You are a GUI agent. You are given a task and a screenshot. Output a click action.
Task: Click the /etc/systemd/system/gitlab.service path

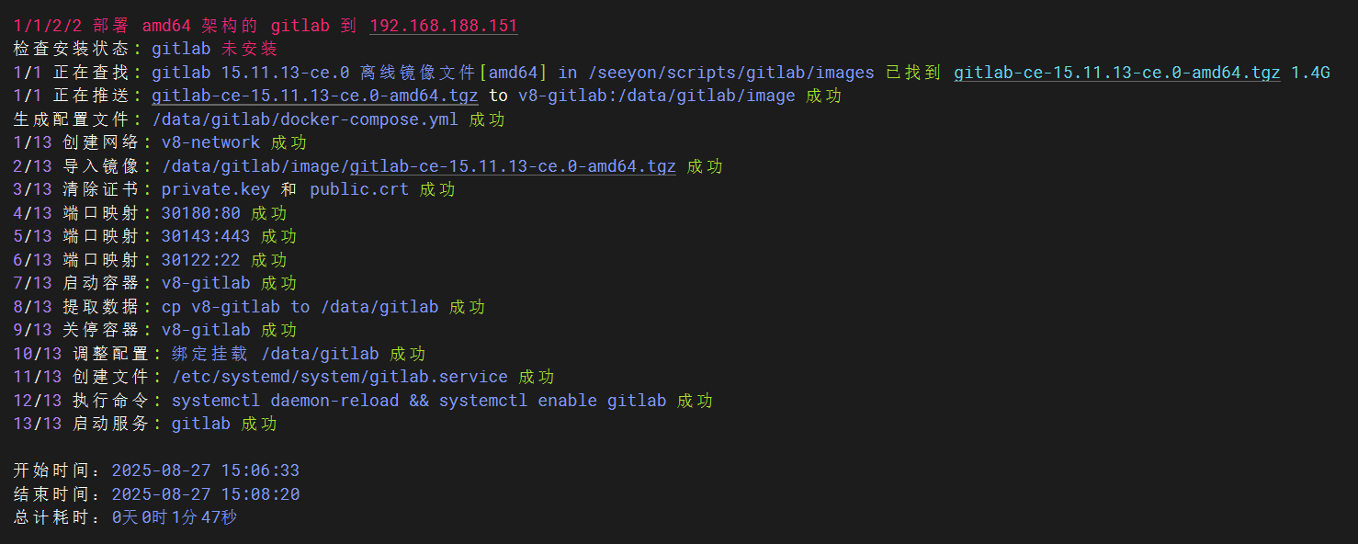click(339, 377)
